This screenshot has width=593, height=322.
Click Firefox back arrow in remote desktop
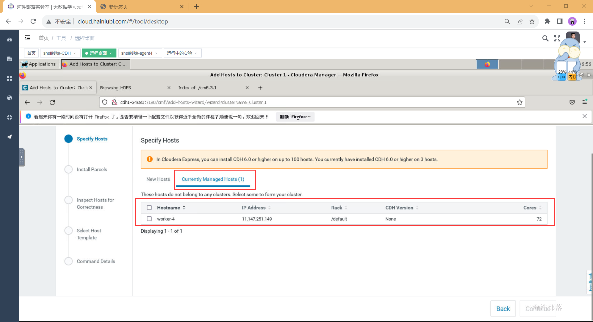27,102
